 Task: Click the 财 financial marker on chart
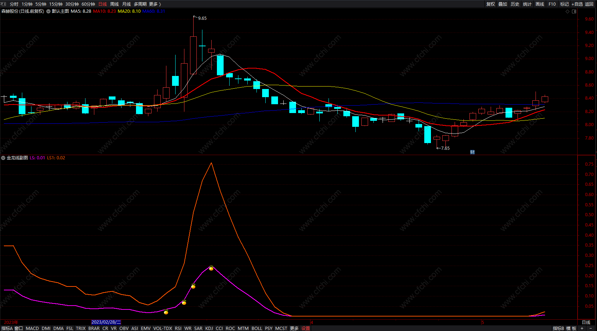[472, 152]
